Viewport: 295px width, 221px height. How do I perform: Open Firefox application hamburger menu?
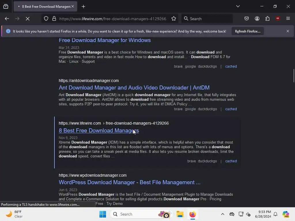288,19
